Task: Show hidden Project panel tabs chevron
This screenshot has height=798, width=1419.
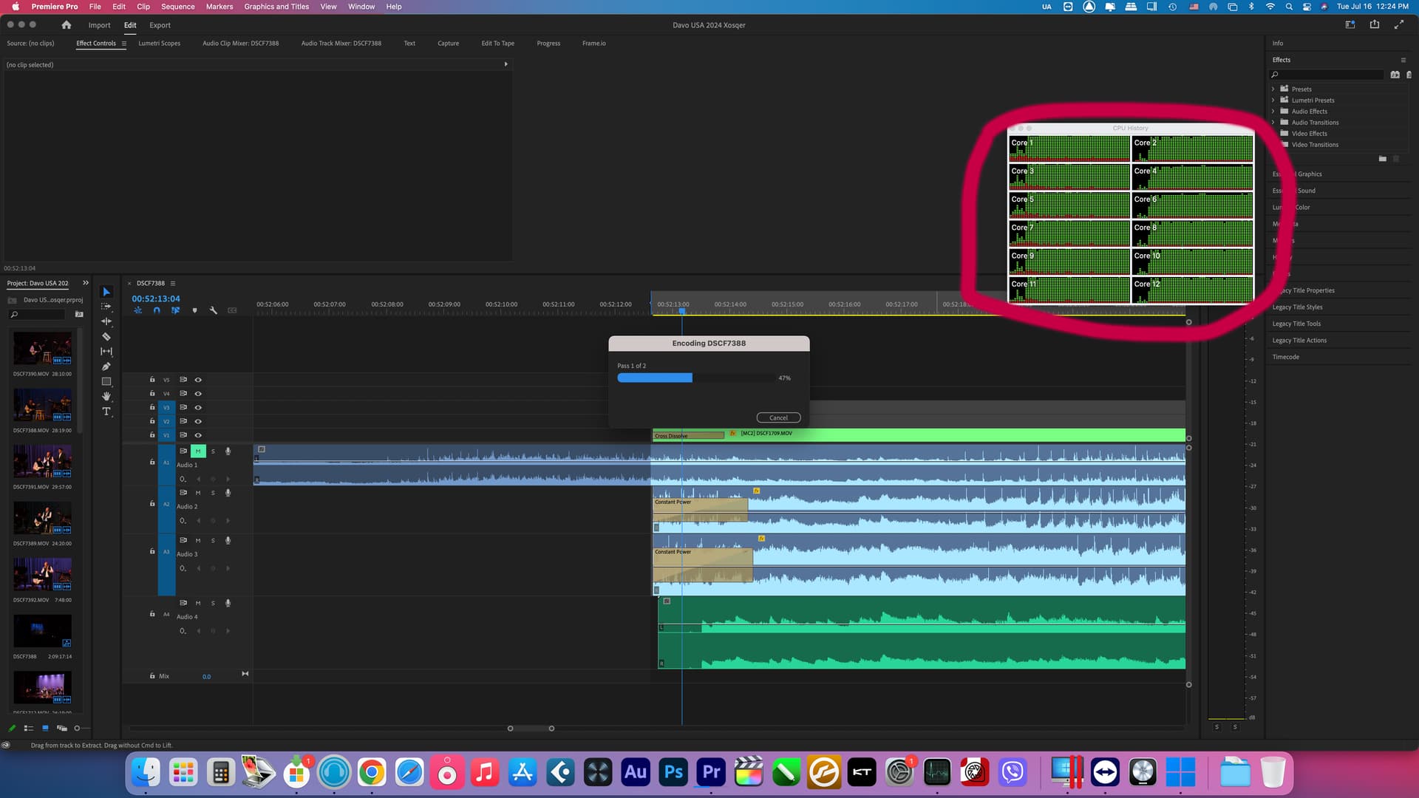Action: tap(86, 283)
